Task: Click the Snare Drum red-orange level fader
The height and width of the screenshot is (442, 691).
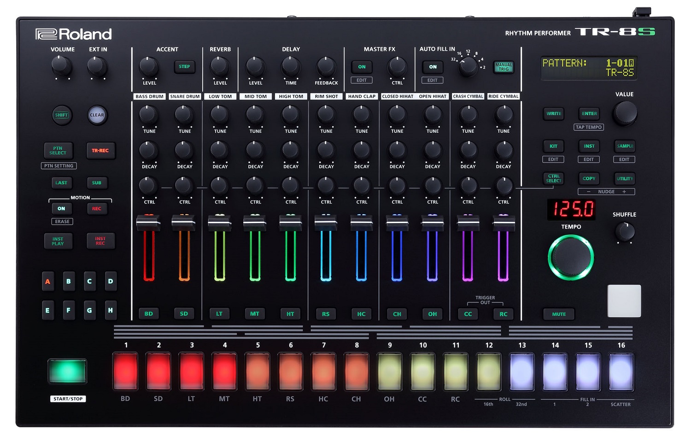Action: [x=184, y=223]
